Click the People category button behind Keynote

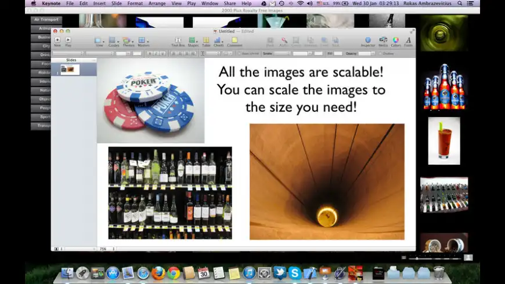[x=41, y=108]
